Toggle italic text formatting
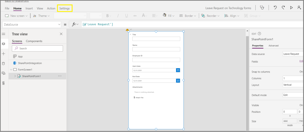This screenshot has width=304, height=132. [x=118, y=16]
